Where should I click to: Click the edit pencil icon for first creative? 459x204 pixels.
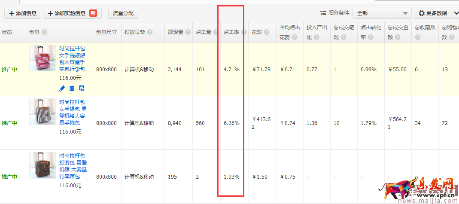click(x=62, y=88)
